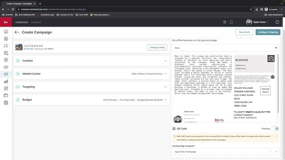This screenshot has height=160, width=285.
Task: Click the QR code on postcard preview
Action: coord(271,59)
